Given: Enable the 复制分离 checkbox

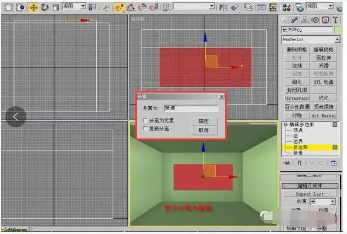Looking at the screenshot, I should click(145, 128).
